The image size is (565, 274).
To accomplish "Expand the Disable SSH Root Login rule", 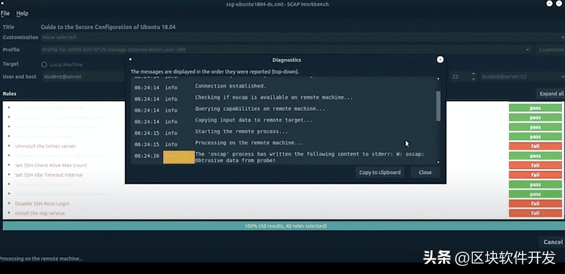I will point(9,204).
